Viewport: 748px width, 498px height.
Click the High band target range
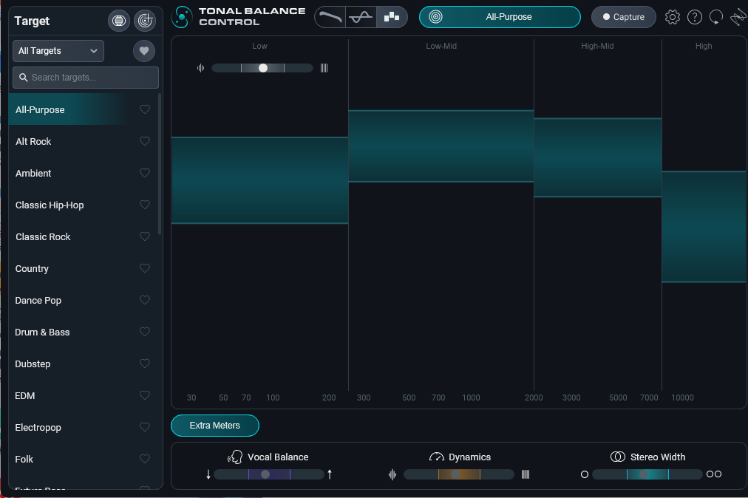704,227
